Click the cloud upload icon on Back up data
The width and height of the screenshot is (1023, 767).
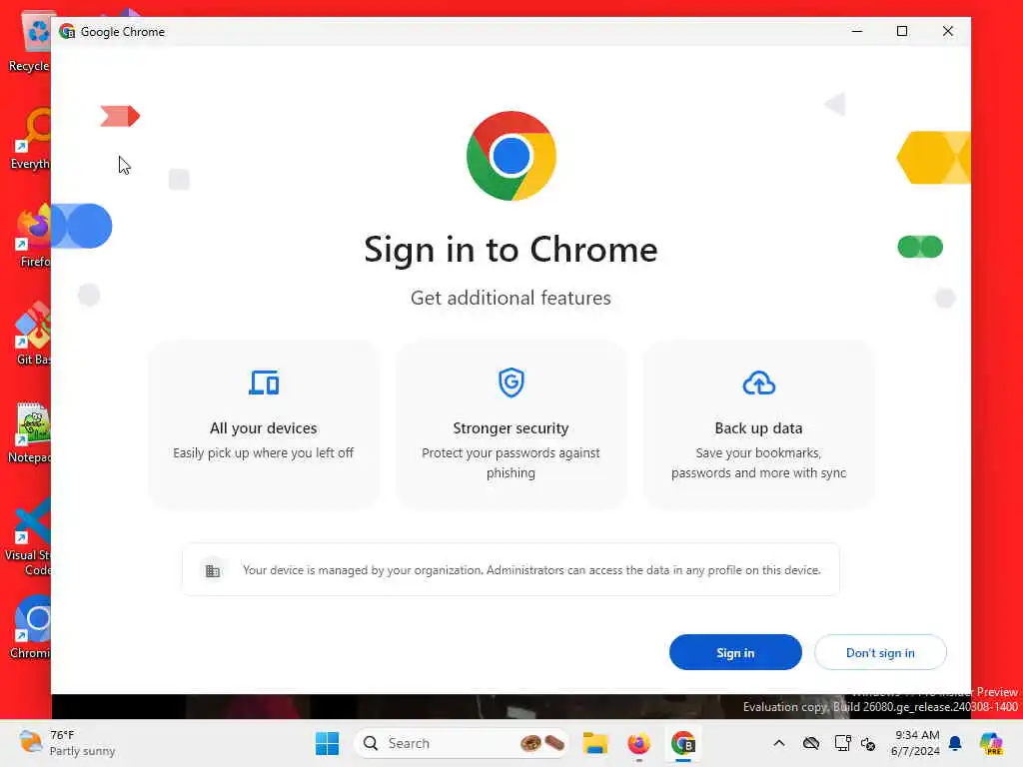point(759,383)
